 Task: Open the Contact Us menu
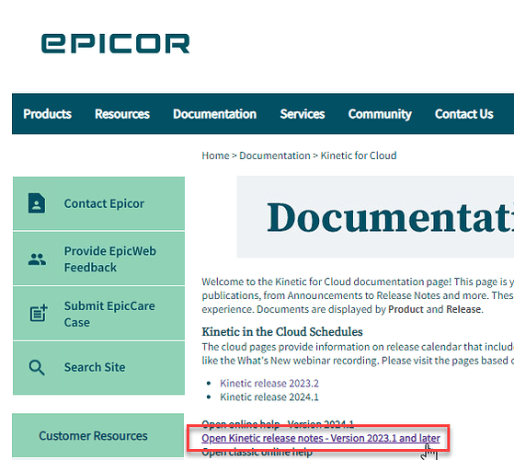point(463,114)
